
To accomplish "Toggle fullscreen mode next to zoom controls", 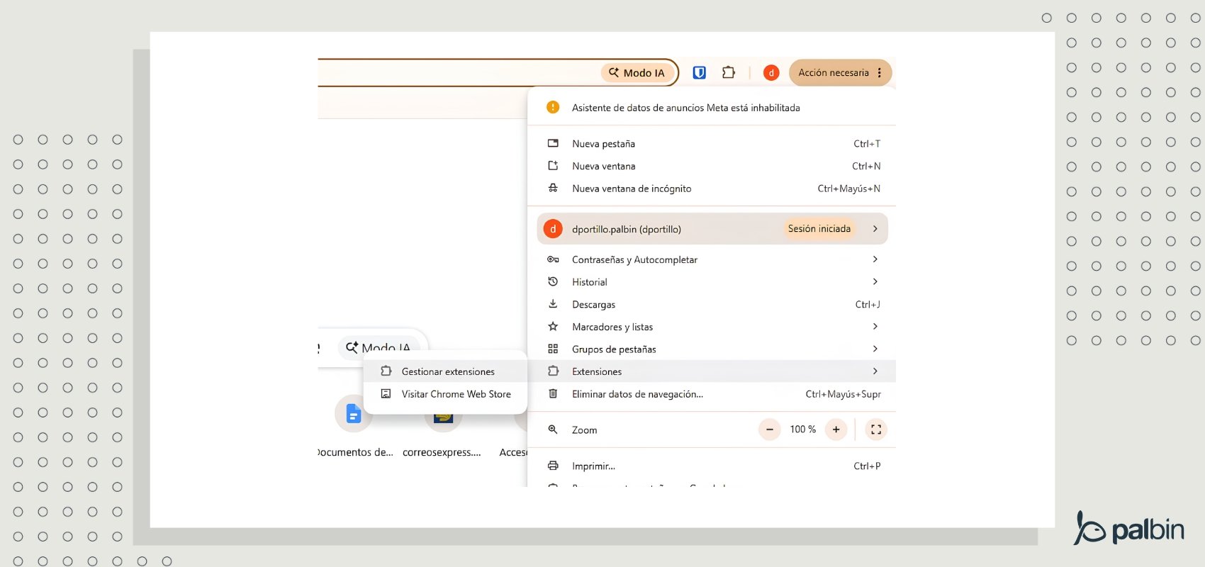I will [876, 430].
